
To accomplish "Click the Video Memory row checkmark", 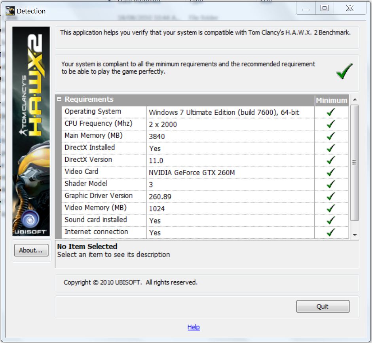I will [331, 208].
